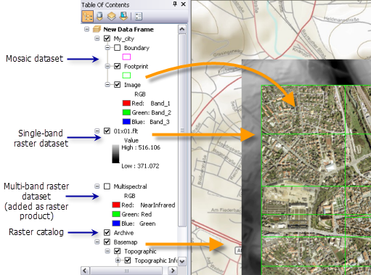This screenshot has width=371, height=275.
Task: Click the Table Of Contents scroll up arrow
Action: pos(182,29)
